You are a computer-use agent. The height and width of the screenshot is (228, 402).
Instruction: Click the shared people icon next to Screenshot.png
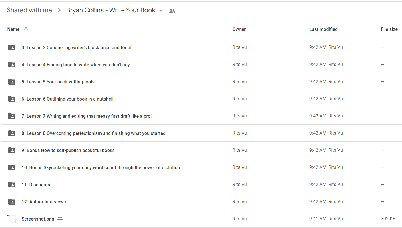click(x=60, y=219)
